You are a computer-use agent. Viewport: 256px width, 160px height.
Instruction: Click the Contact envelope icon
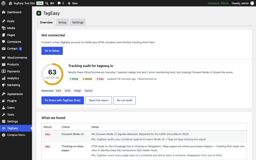3,49
